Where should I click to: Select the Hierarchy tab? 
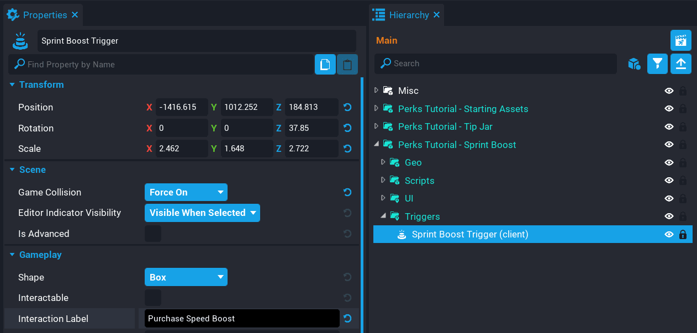[x=408, y=15]
